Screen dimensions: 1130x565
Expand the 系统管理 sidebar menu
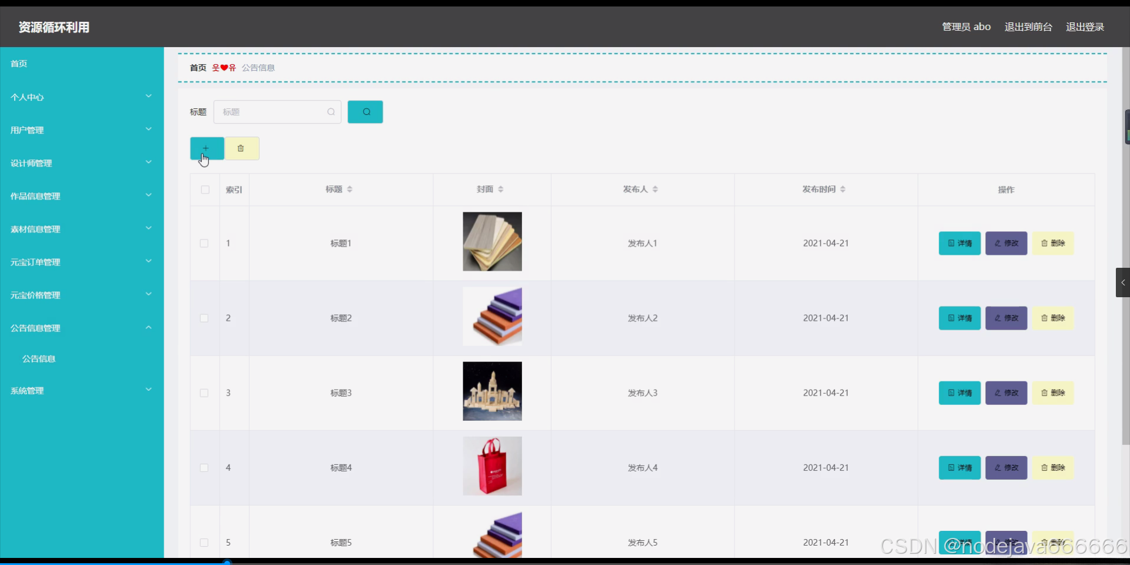pos(82,390)
